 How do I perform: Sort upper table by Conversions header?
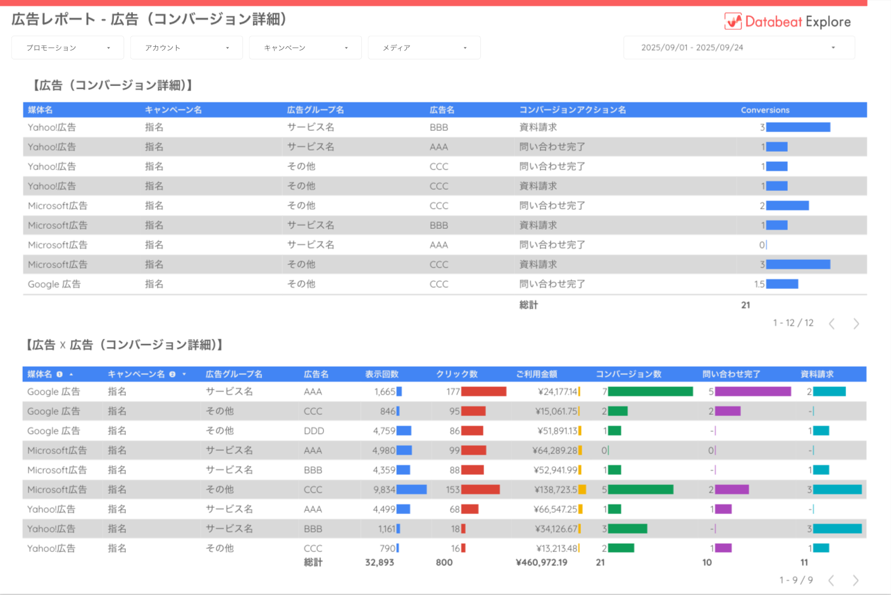(x=765, y=110)
